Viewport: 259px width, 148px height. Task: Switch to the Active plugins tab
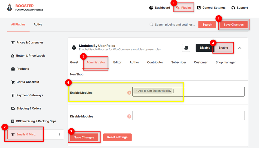tap(38, 25)
